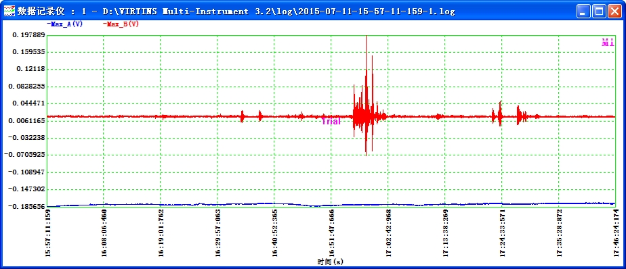Click the 0.044471 y-axis value

[28, 103]
